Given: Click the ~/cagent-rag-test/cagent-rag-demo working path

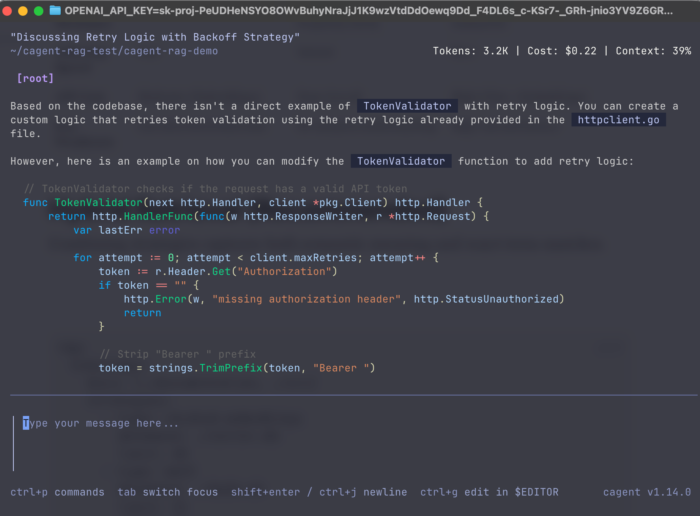Looking at the screenshot, I should click(114, 51).
